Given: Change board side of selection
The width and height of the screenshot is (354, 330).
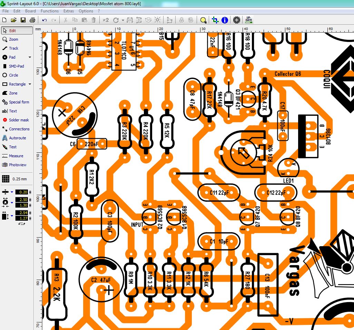Looking at the screenshot, I should tap(148, 20).
